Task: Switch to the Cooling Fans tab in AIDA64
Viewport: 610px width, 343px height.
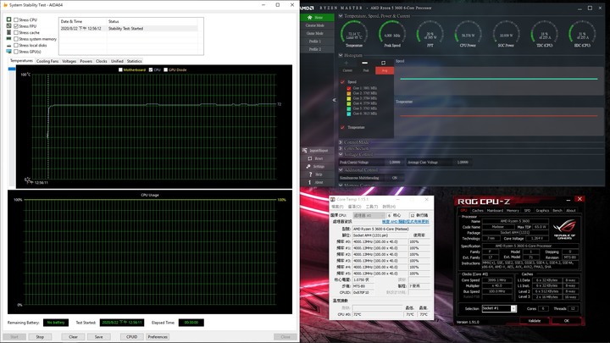Action: (x=47, y=61)
